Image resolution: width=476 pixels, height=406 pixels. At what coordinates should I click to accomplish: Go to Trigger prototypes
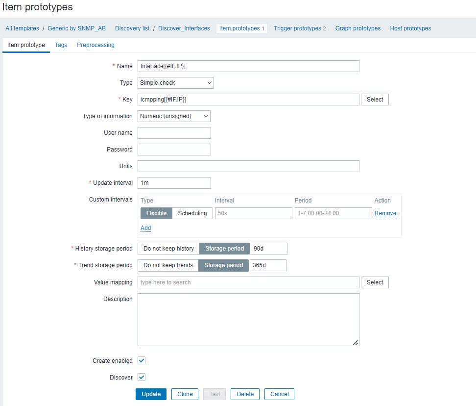[x=300, y=28]
